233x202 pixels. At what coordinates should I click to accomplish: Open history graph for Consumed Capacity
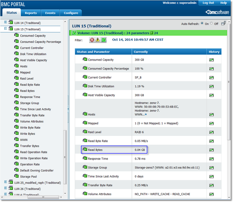211,60
